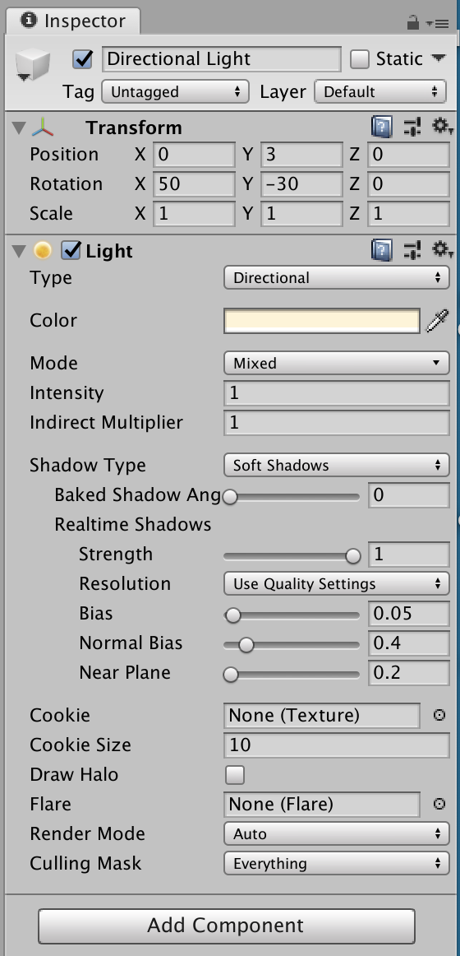Click the Flare object field
This screenshot has width=460, height=956.
pyautogui.click(x=322, y=805)
